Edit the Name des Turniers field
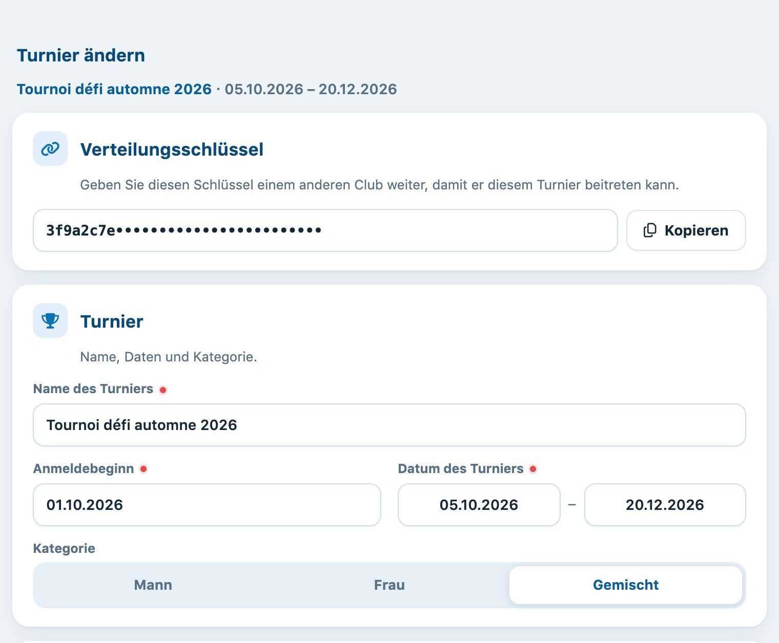779x643 pixels. [x=389, y=425]
